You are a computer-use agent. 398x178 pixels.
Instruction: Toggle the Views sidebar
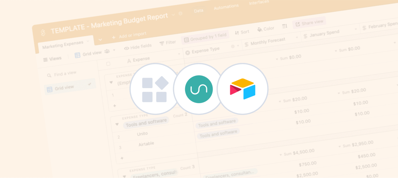click(x=52, y=59)
